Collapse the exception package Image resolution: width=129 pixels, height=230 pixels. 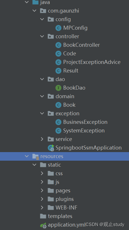(42, 114)
